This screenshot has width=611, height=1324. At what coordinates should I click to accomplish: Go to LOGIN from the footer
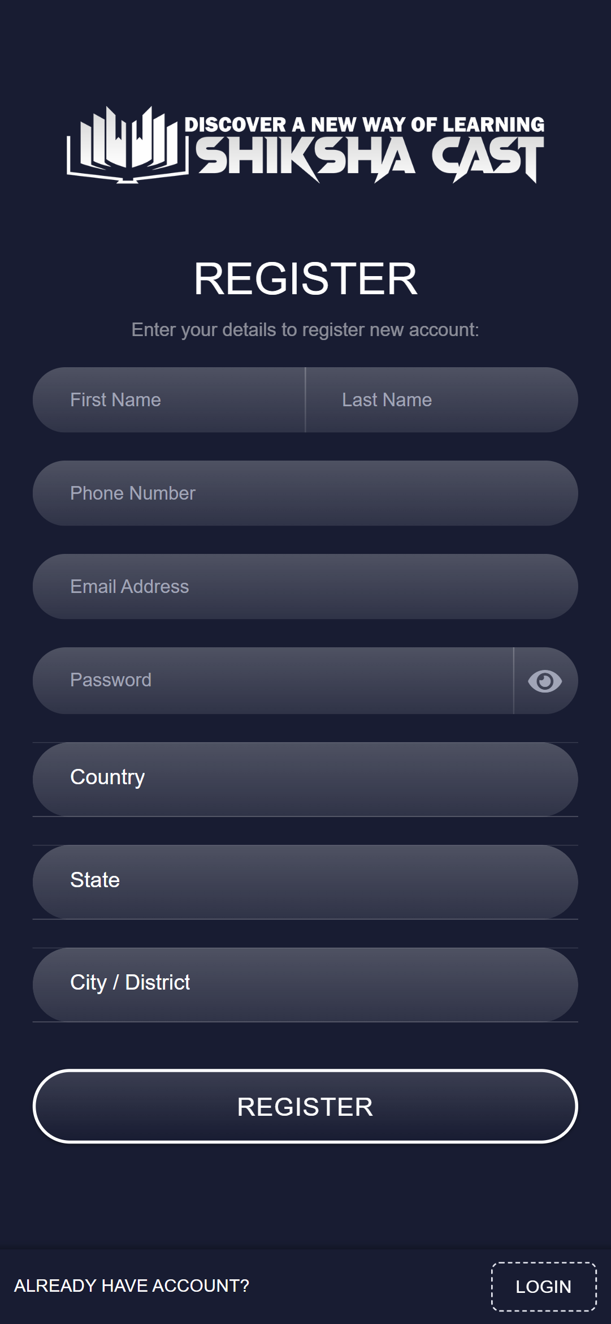pos(544,1287)
